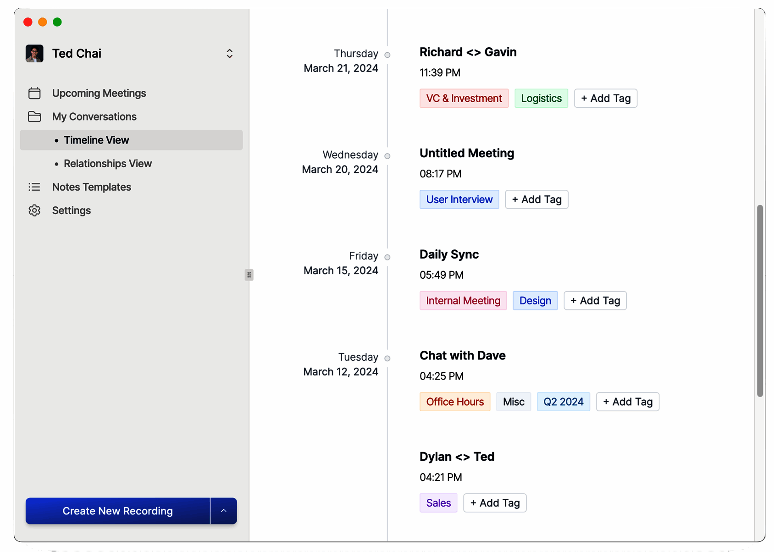This screenshot has width=774, height=552.
Task: Click the Upcoming Meetings calendar icon
Action: [34, 94]
